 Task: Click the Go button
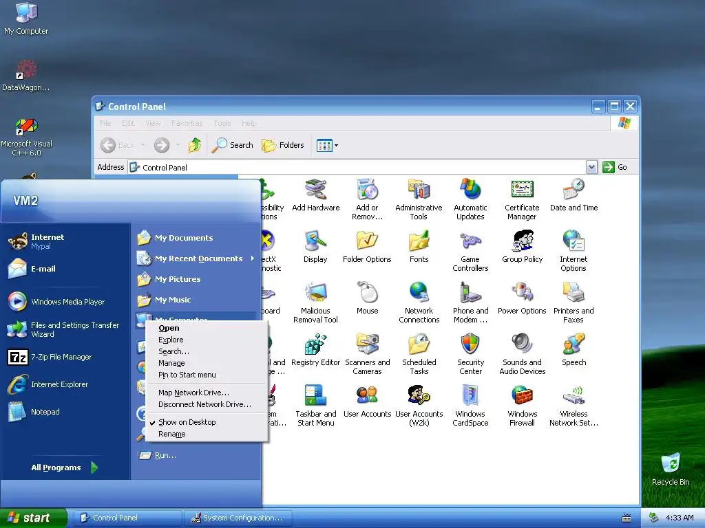pos(615,168)
